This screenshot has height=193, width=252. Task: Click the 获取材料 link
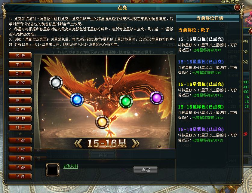[x=71, y=166]
